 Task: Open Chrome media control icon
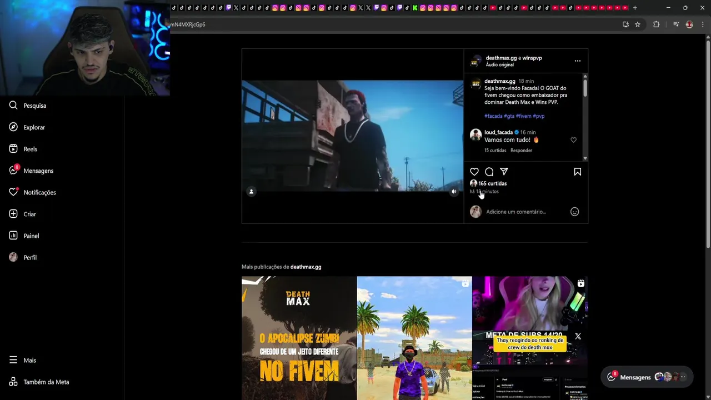point(676,24)
